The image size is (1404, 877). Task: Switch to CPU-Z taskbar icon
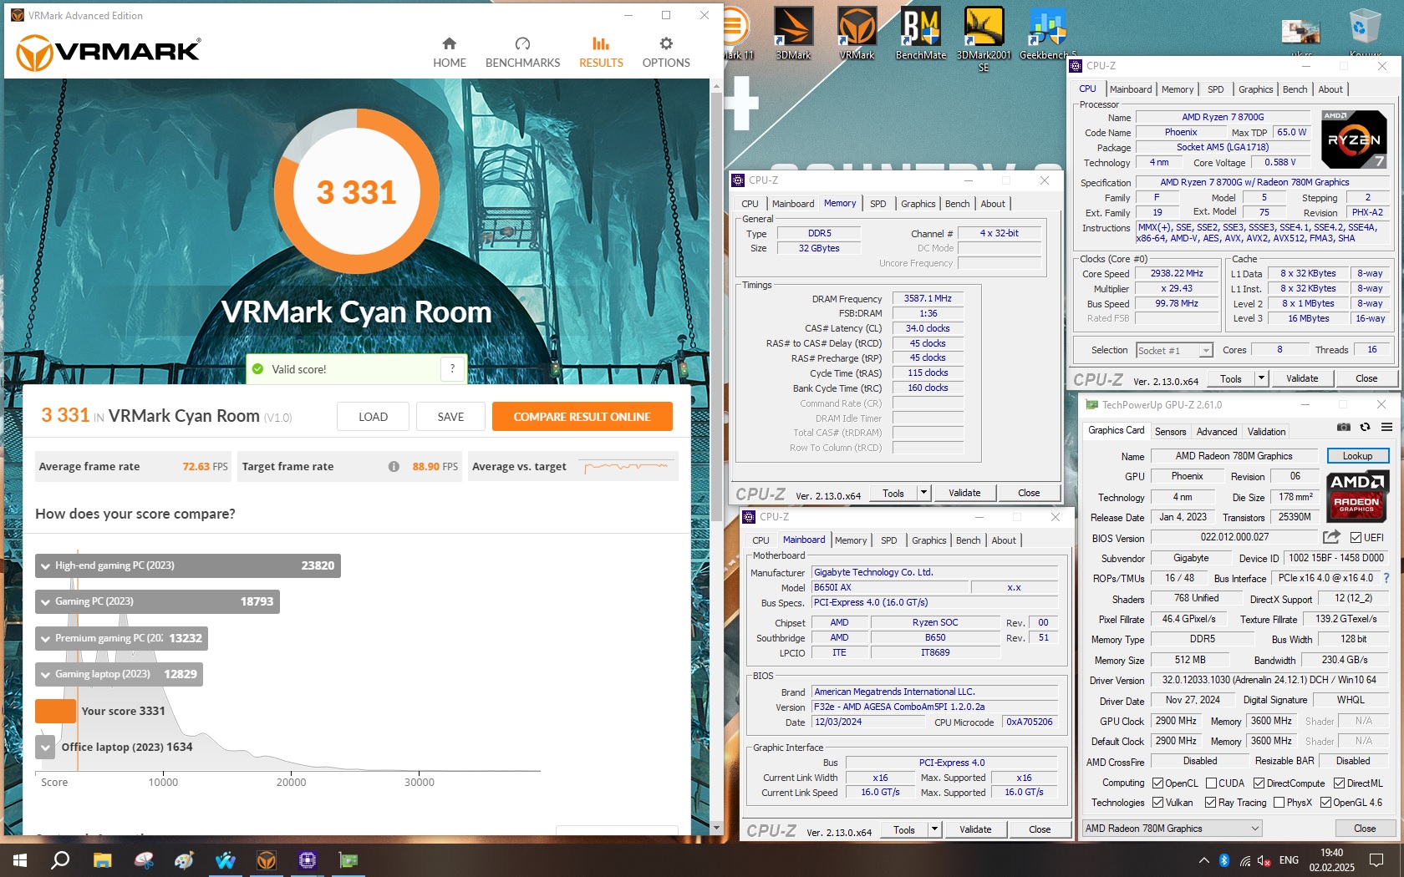[308, 859]
